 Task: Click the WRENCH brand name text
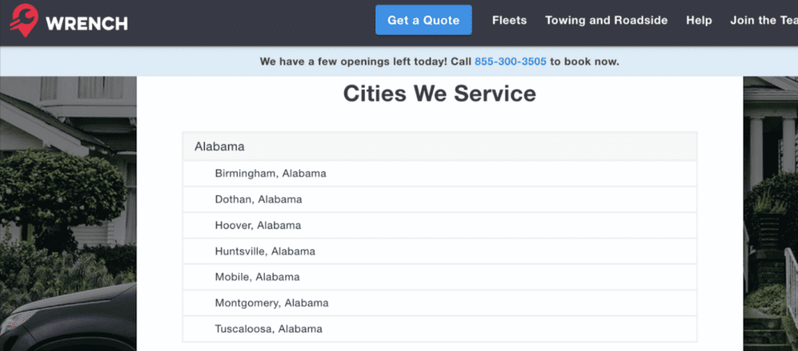click(x=87, y=23)
